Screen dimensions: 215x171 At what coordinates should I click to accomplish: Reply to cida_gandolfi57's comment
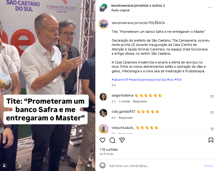click(x=125, y=118)
